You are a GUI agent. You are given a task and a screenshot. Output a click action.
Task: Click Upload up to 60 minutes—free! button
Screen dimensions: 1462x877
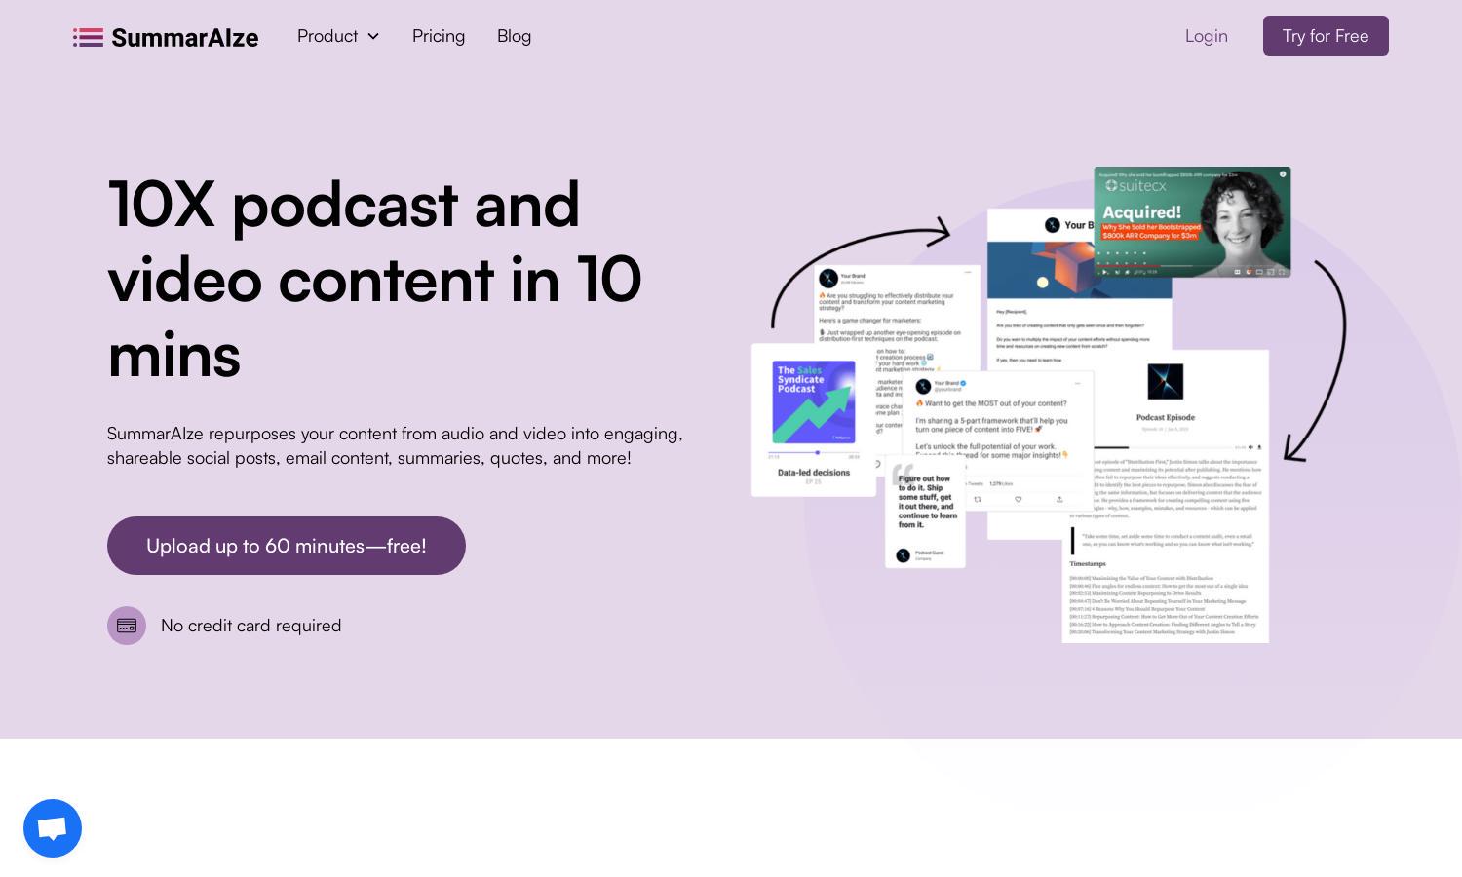coord(287,546)
